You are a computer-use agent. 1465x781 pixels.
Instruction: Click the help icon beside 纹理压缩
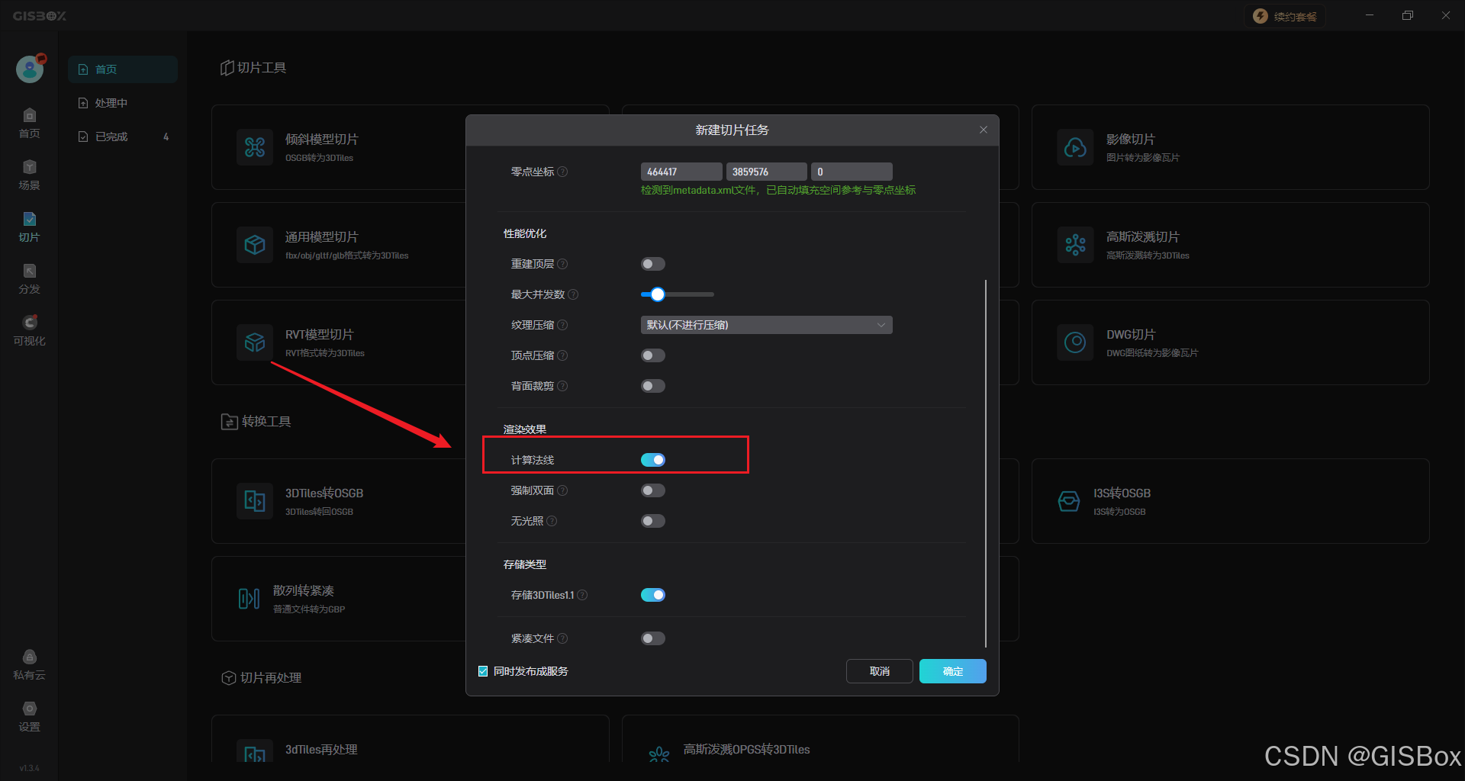coord(562,325)
